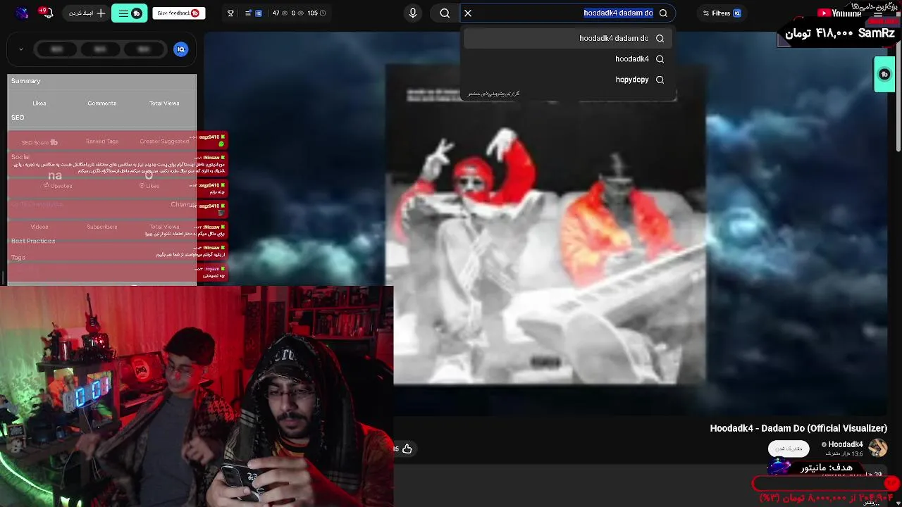Click the Creator Suggested label
Image resolution: width=902 pixels, height=507 pixels.
(x=164, y=142)
